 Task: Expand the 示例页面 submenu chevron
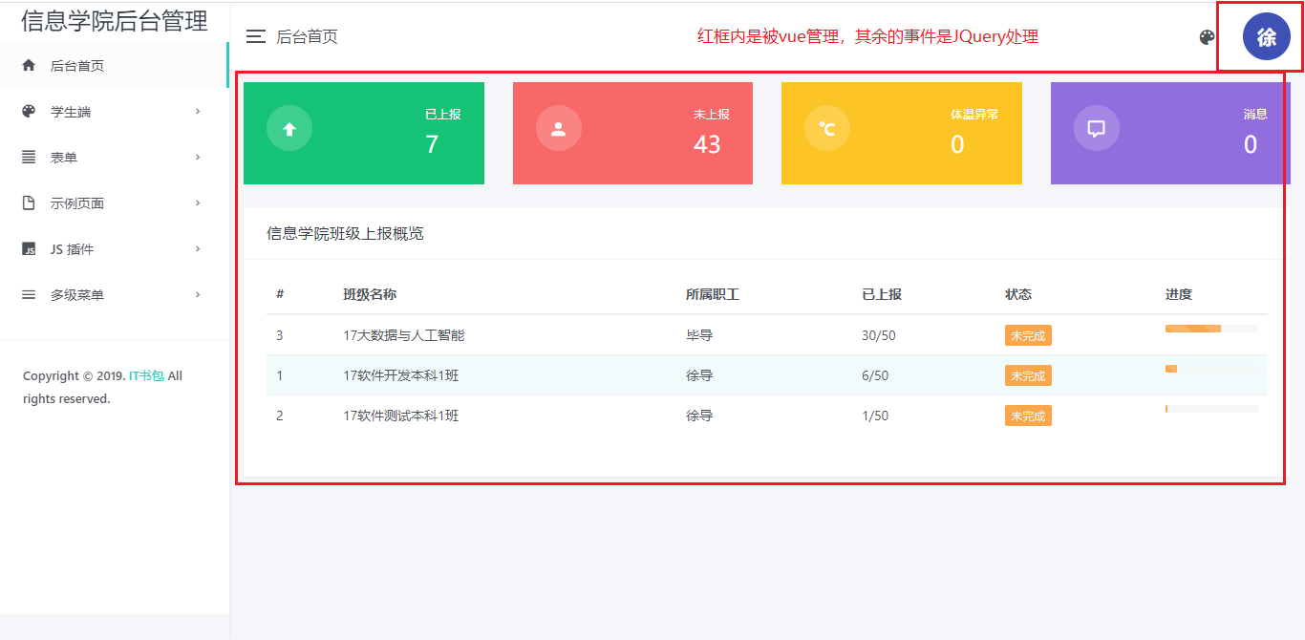pyautogui.click(x=198, y=203)
